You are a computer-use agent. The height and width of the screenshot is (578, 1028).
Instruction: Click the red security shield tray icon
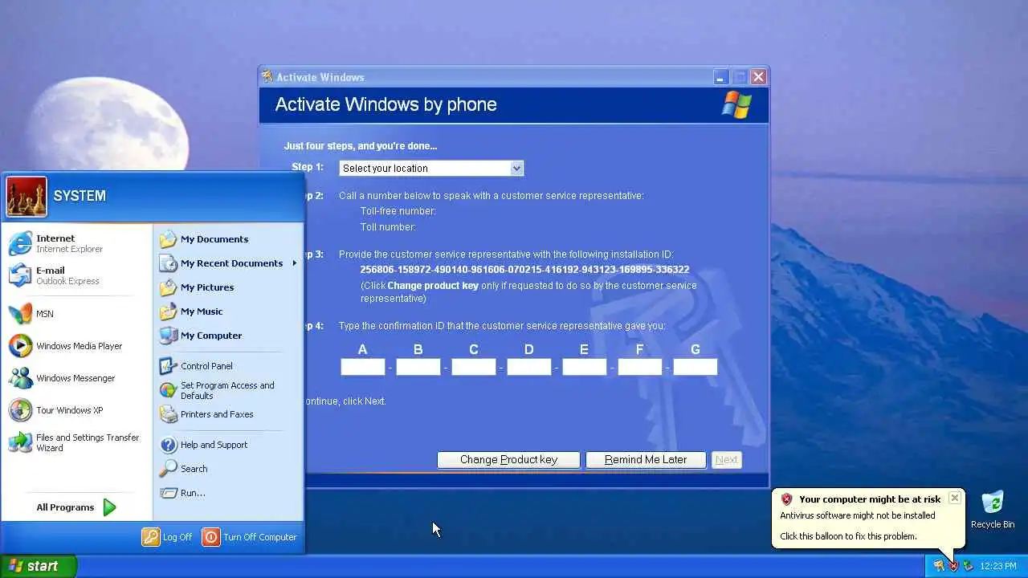coord(953,566)
